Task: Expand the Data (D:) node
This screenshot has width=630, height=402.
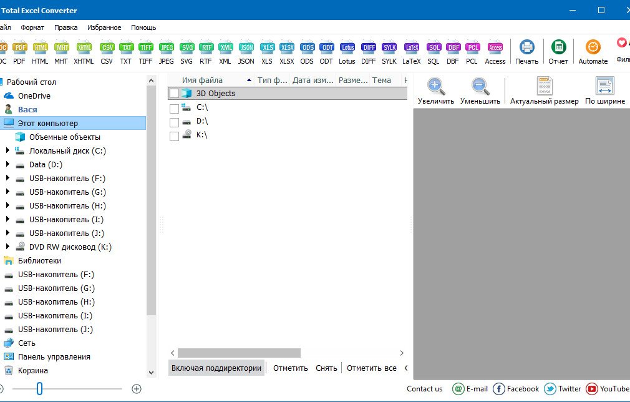Action: (7, 164)
